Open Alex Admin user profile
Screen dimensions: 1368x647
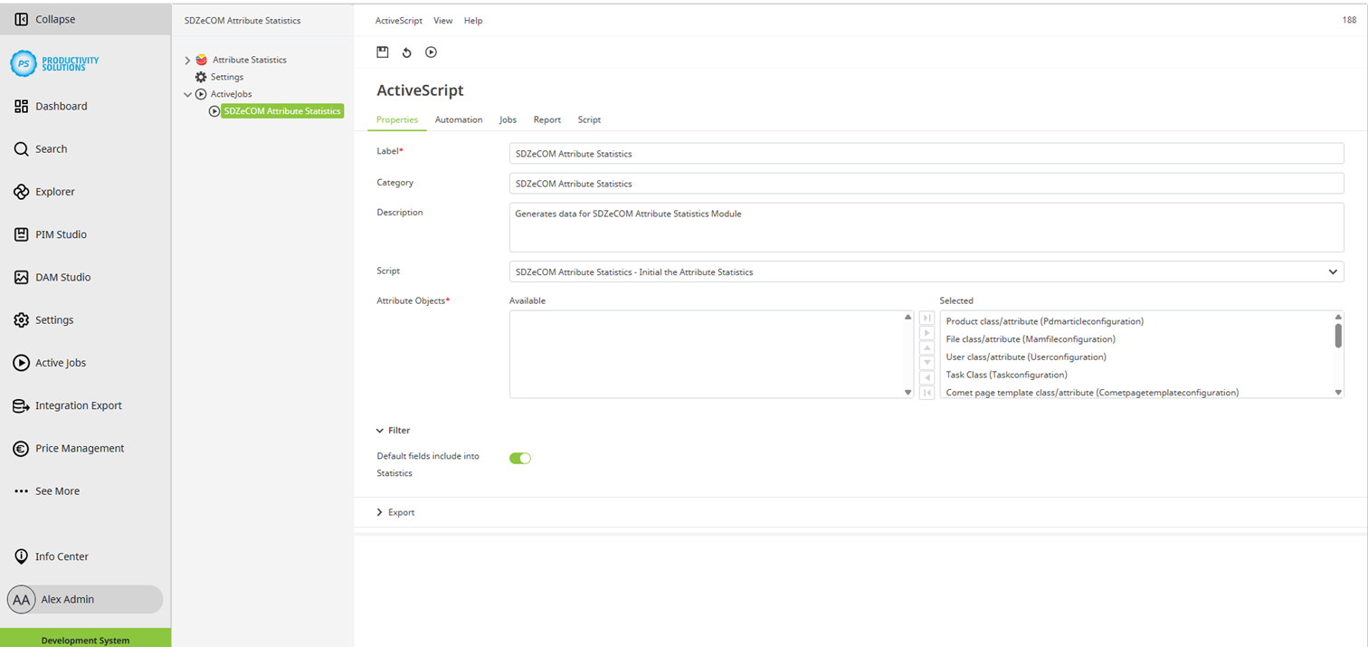[x=67, y=599]
